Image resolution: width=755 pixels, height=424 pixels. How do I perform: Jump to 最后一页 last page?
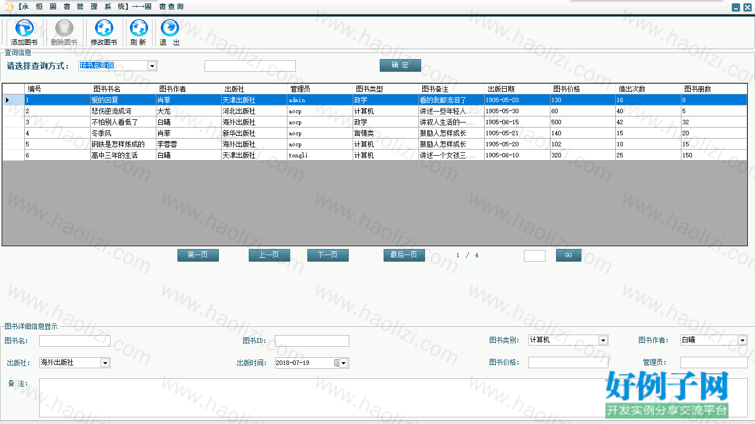pyautogui.click(x=404, y=255)
